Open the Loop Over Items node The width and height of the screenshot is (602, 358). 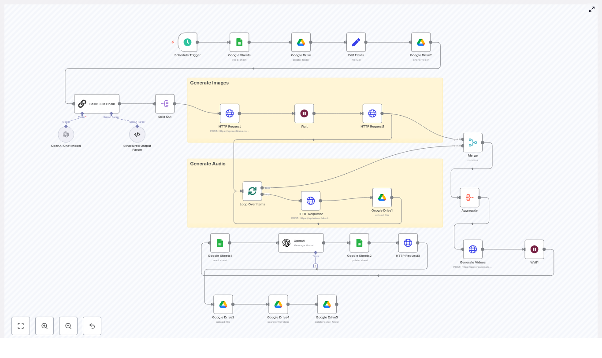coord(252,191)
